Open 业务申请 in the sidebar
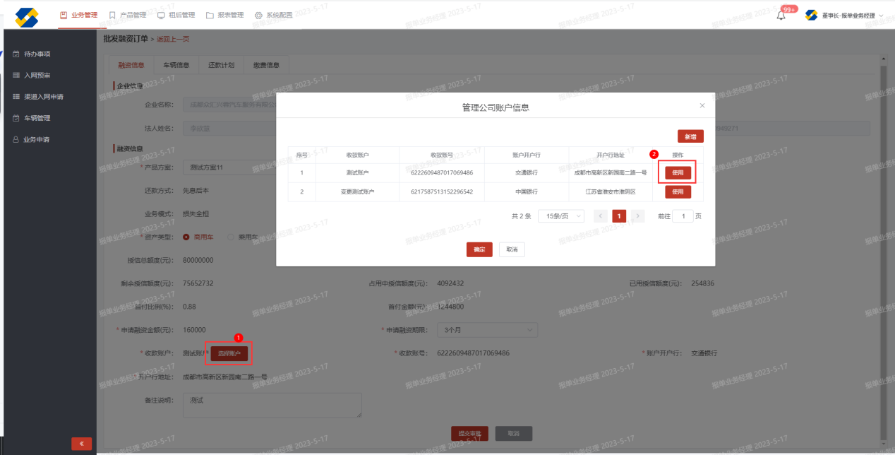The height and width of the screenshot is (455, 895). point(37,140)
